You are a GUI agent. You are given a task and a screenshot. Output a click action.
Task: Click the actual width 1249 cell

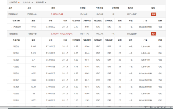109,87
